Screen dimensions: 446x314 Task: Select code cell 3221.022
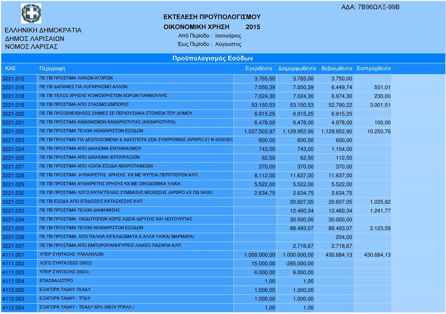pyautogui.click(x=19, y=131)
